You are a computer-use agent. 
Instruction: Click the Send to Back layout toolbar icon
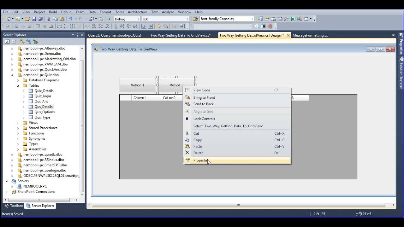pyautogui.click(x=165, y=26)
